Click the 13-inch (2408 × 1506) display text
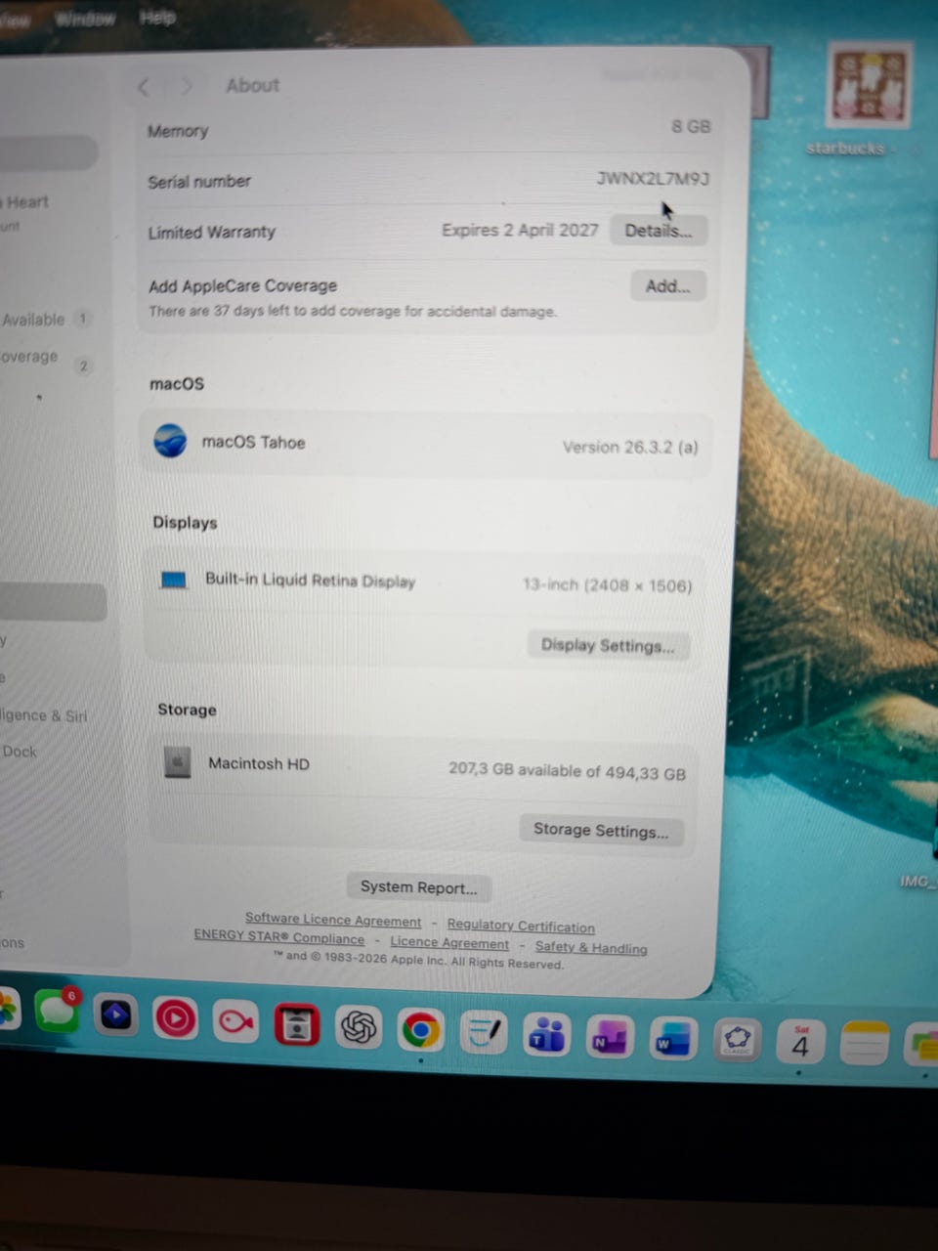 coord(607,584)
